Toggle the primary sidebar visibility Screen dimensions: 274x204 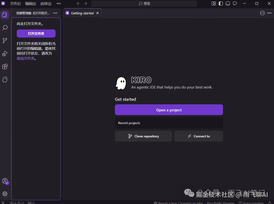tap(221, 4)
